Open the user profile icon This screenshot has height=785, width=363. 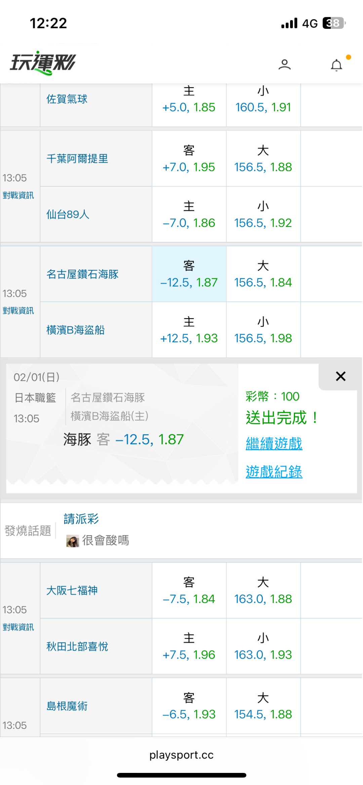(x=284, y=64)
